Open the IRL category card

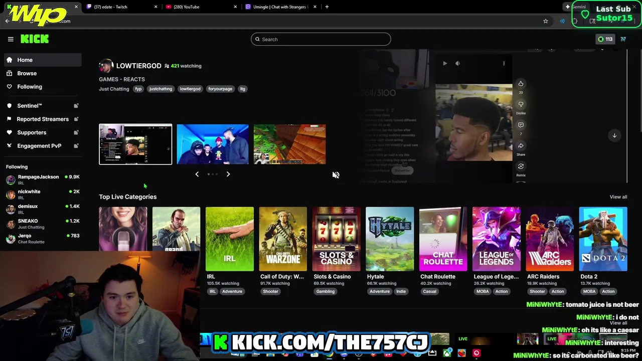click(x=230, y=239)
